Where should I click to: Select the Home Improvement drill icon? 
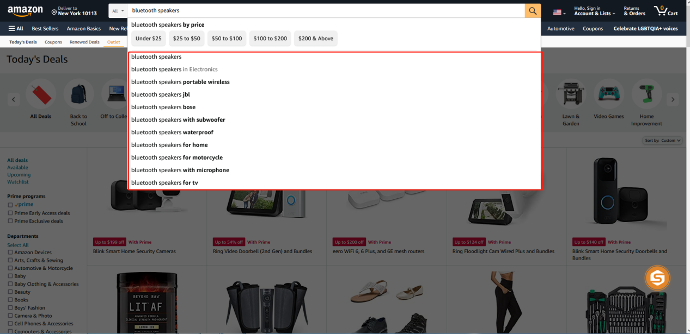646,94
